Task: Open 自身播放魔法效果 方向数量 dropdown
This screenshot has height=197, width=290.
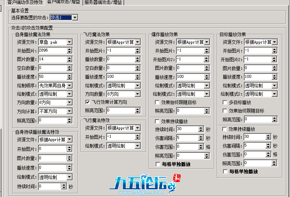Action: 69,102
